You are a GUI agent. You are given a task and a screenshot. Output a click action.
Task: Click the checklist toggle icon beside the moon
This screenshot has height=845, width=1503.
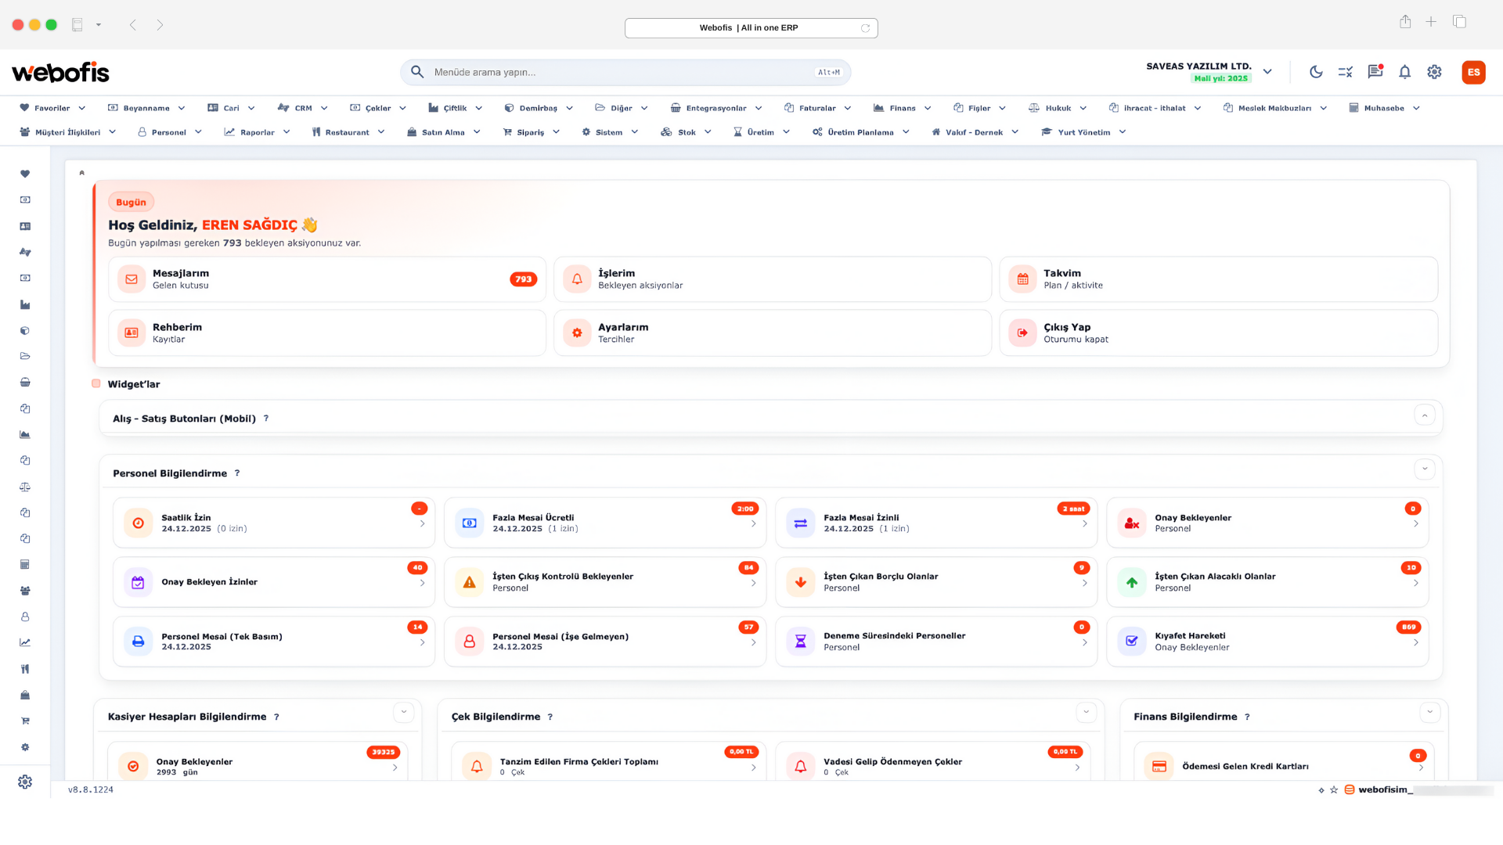1346,72
